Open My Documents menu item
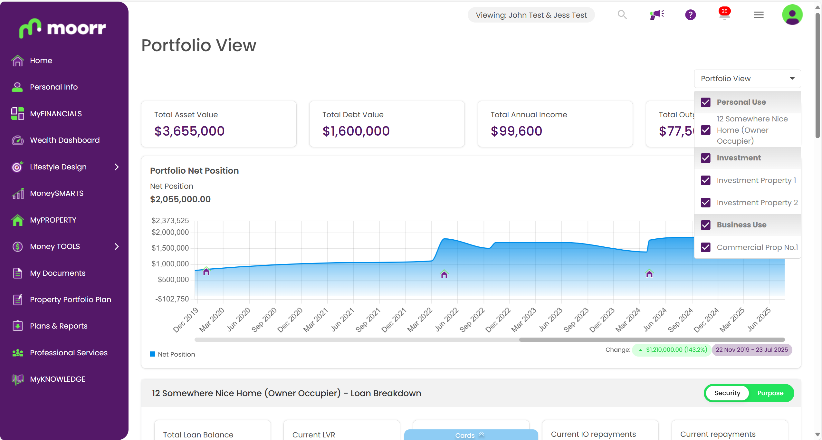822x440 pixels. 58,273
